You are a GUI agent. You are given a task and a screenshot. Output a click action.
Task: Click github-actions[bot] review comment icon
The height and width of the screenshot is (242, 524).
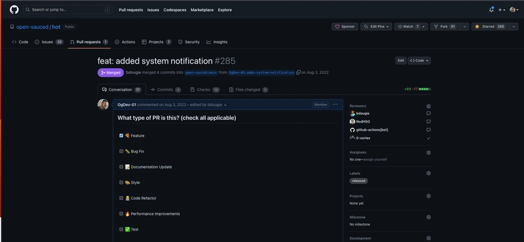(x=428, y=130)
